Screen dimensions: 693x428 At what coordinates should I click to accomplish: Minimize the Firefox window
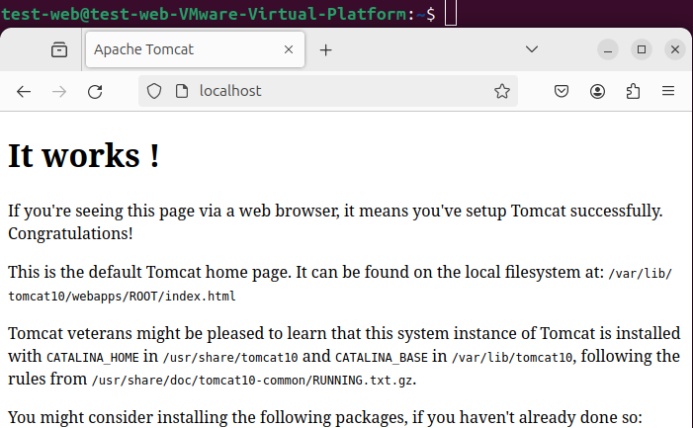[608, 49]
